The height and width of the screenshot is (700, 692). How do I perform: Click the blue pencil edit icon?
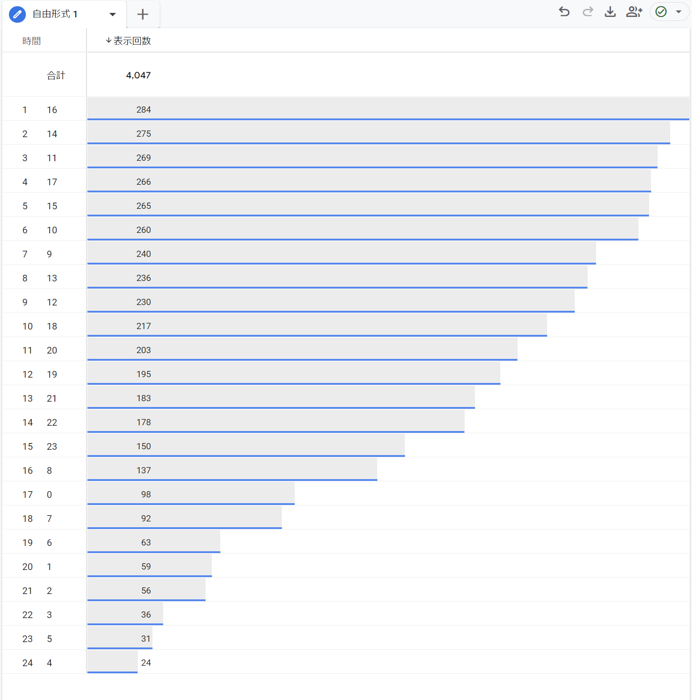coord(17,14)
